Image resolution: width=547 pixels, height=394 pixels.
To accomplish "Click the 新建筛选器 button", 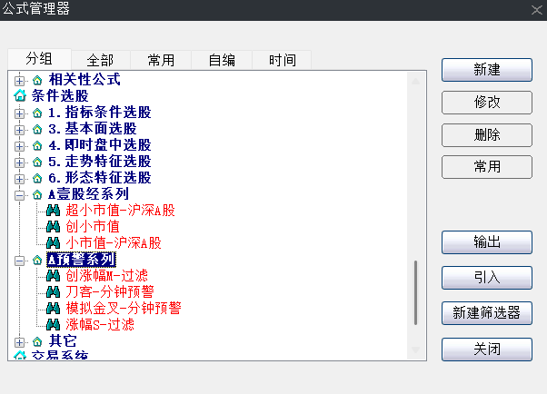I will 486,312.
